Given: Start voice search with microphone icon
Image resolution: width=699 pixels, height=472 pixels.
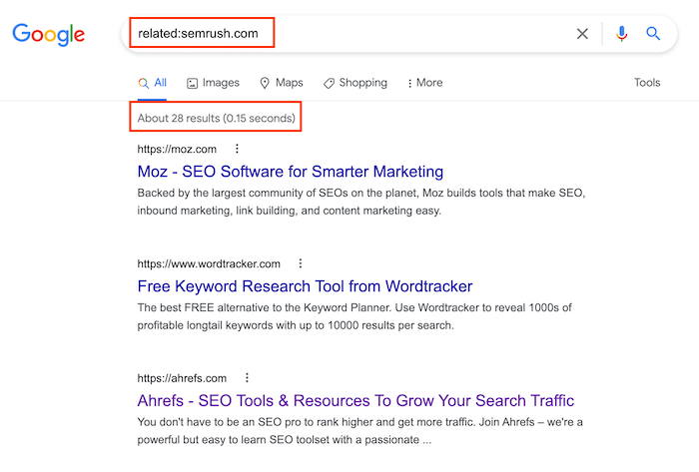Looking at the screenshot, I should [x=621, y=33].
